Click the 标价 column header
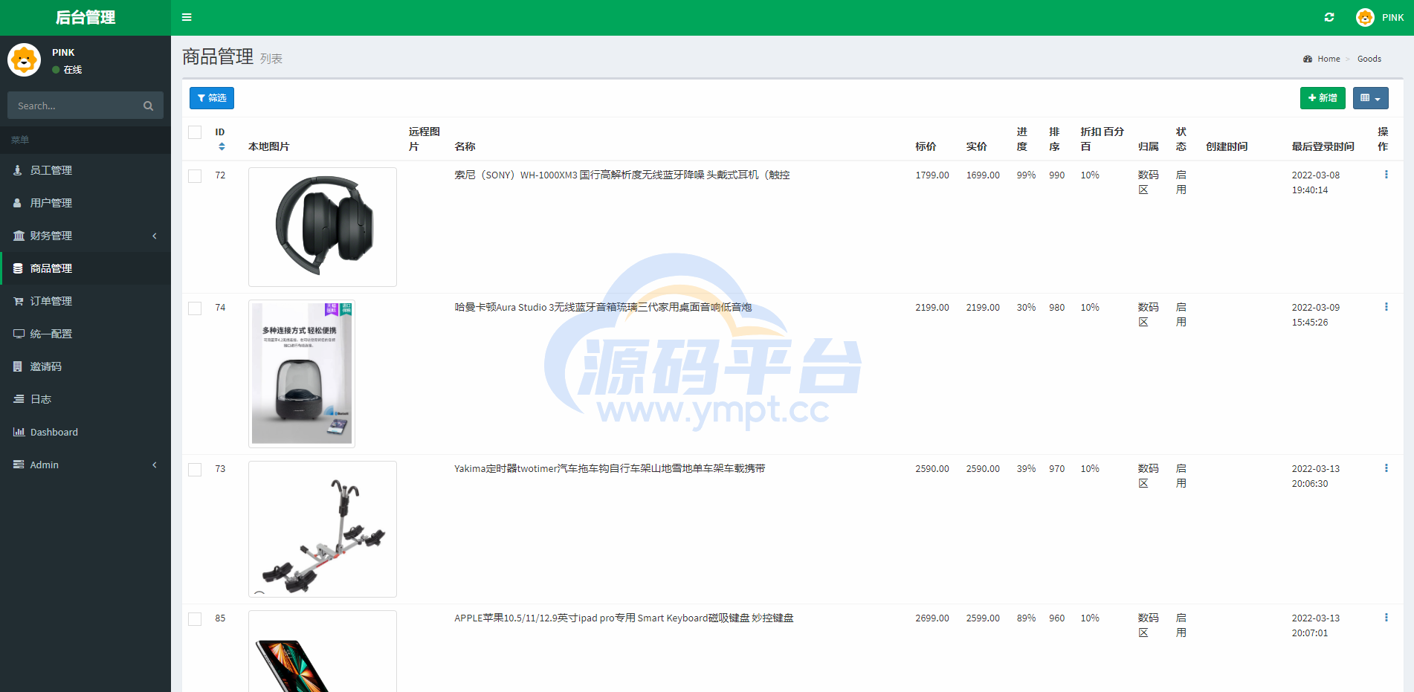The width and height of the screenshot is (1414, 692). pyautogui.click(x=926, y=146)
